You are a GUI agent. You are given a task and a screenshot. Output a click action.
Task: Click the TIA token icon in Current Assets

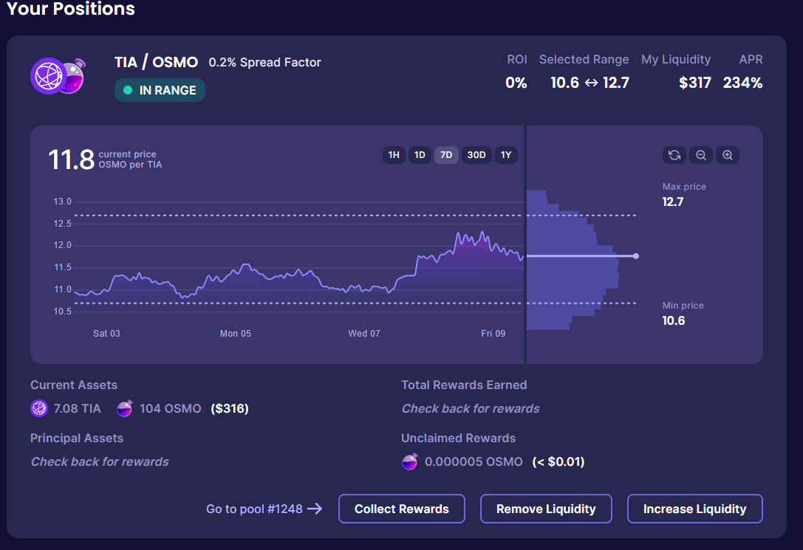click(39, 408)
